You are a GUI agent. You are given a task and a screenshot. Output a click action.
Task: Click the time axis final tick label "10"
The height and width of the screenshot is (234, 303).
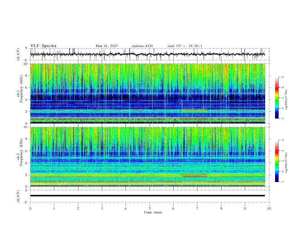[x=269, y=208]
